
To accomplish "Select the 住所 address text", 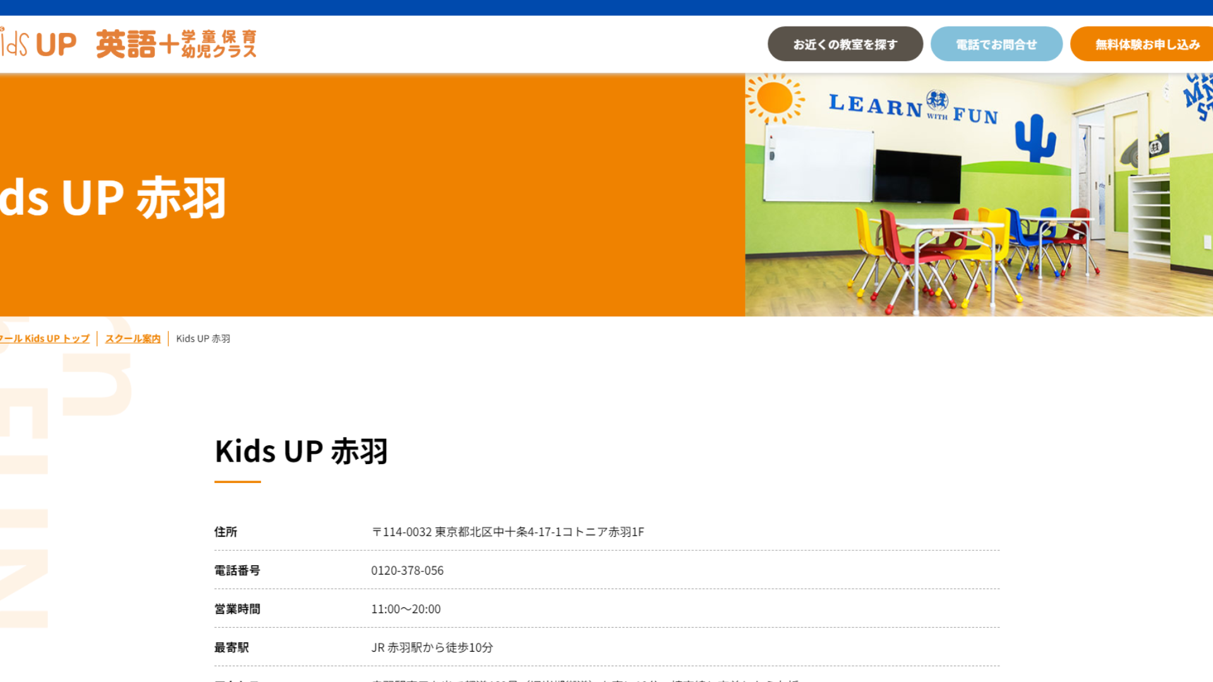I will 227,532.
